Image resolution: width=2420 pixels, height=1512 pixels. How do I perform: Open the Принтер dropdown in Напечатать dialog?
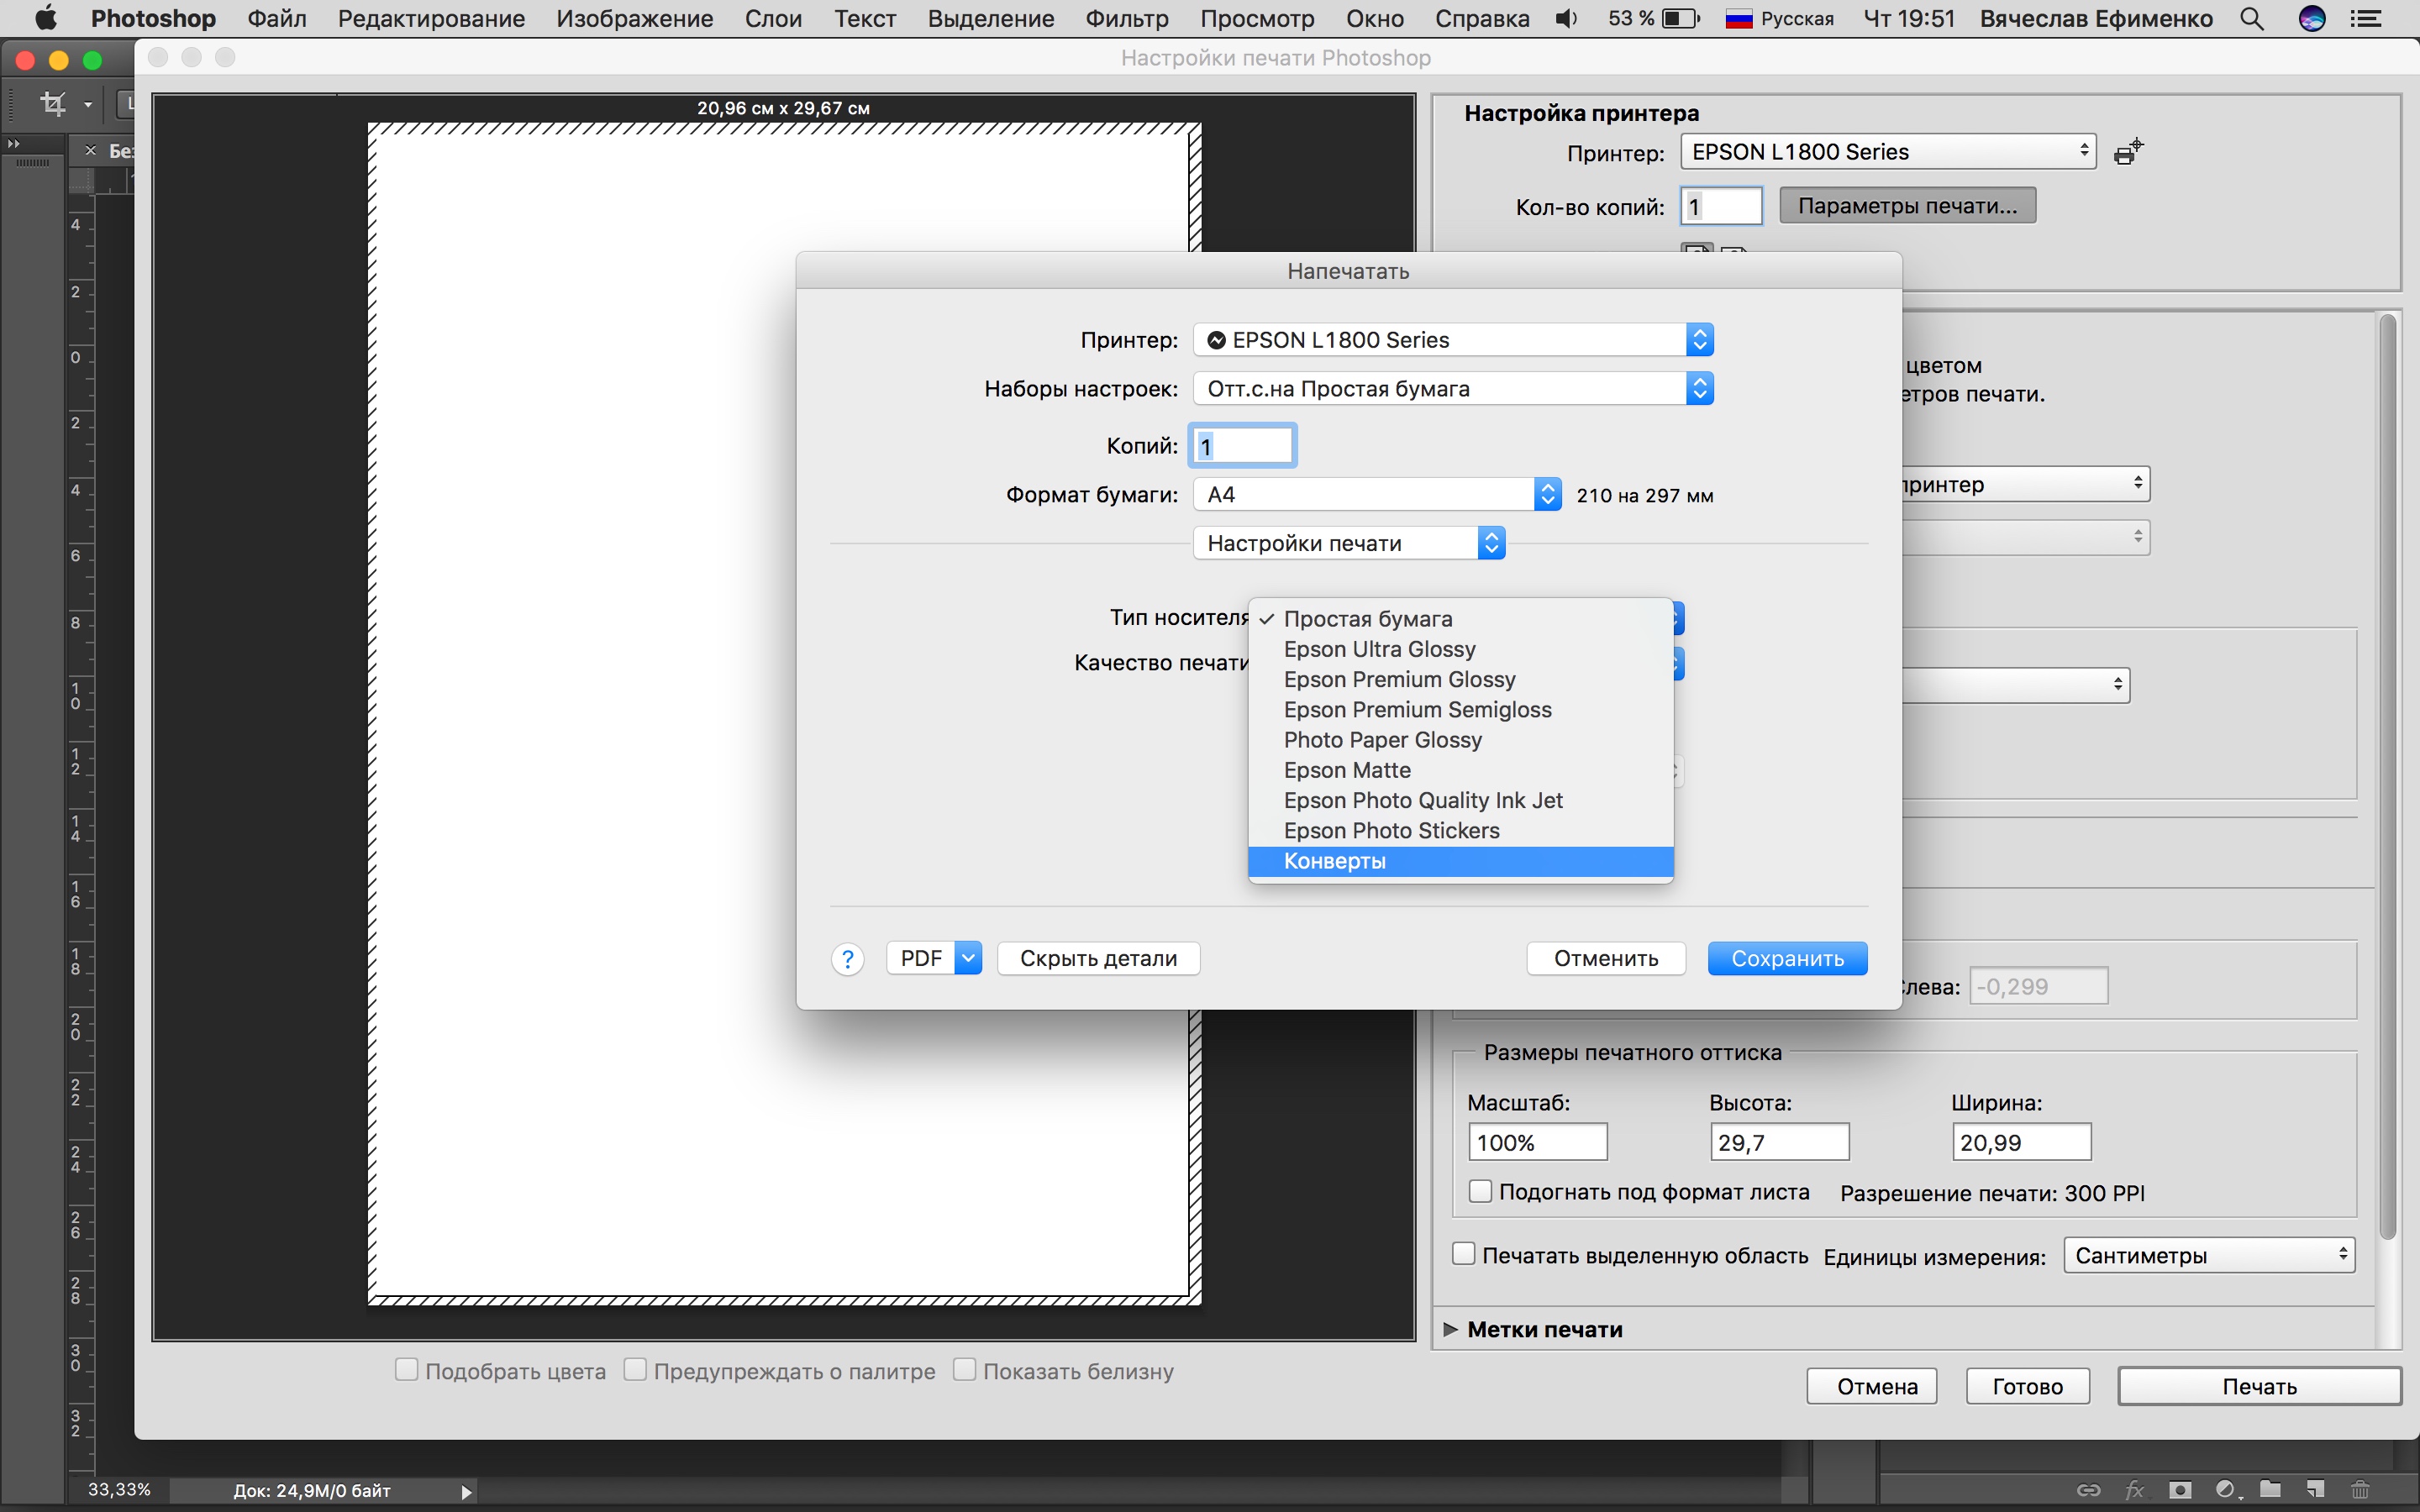[x=1453, y=340]
